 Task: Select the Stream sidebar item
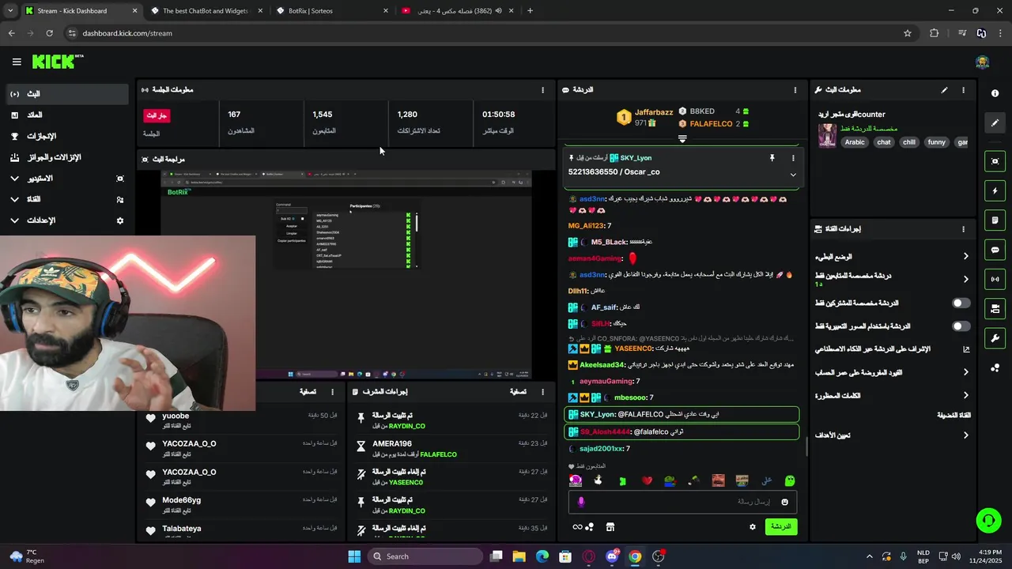[66, 94]
